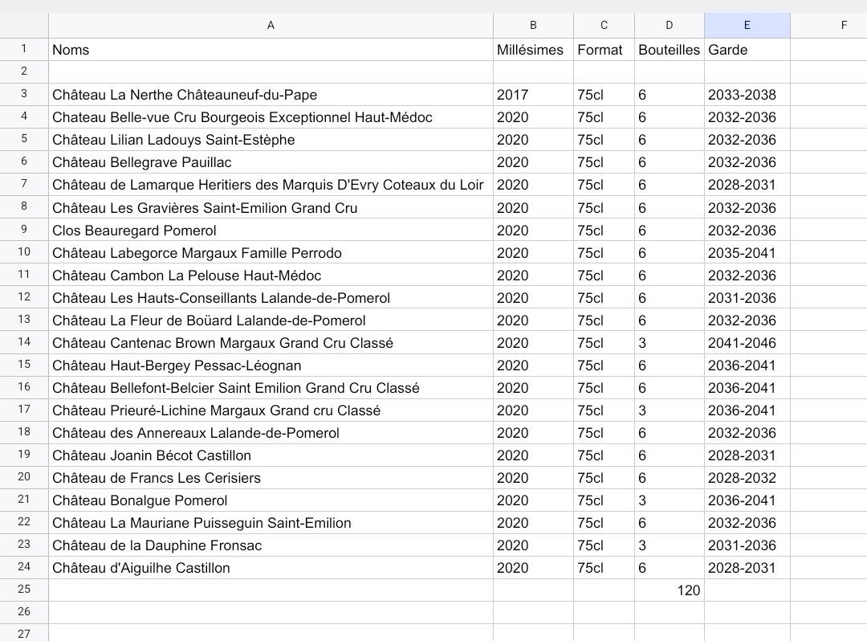Screen dimensions: 867x641
Task: Select cell 'Château La Mauriane Puisseguin Saint-Emilion'
Action: click(271, 523)
